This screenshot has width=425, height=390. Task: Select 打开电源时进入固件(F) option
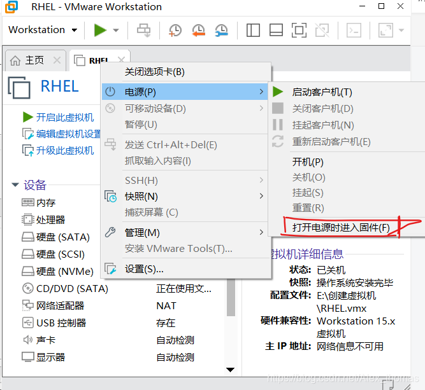click(x=341, y=228)
